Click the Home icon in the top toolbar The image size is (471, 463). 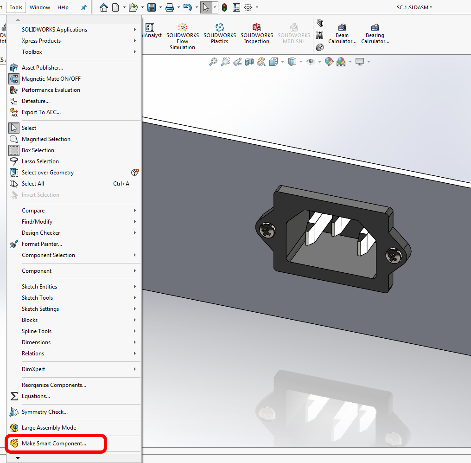pyautogui.click(x=104, y=7)
